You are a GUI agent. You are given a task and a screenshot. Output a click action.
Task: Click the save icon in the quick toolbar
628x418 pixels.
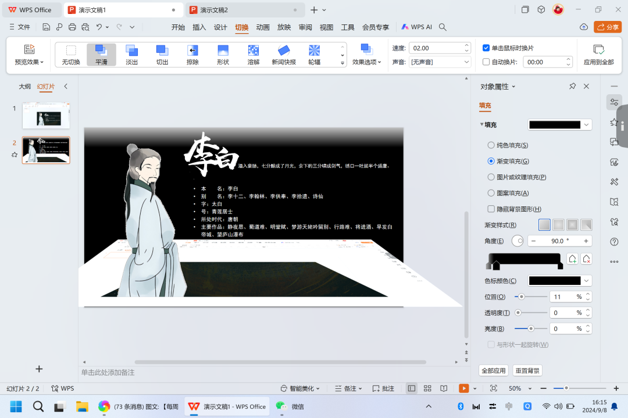point(46,27)
